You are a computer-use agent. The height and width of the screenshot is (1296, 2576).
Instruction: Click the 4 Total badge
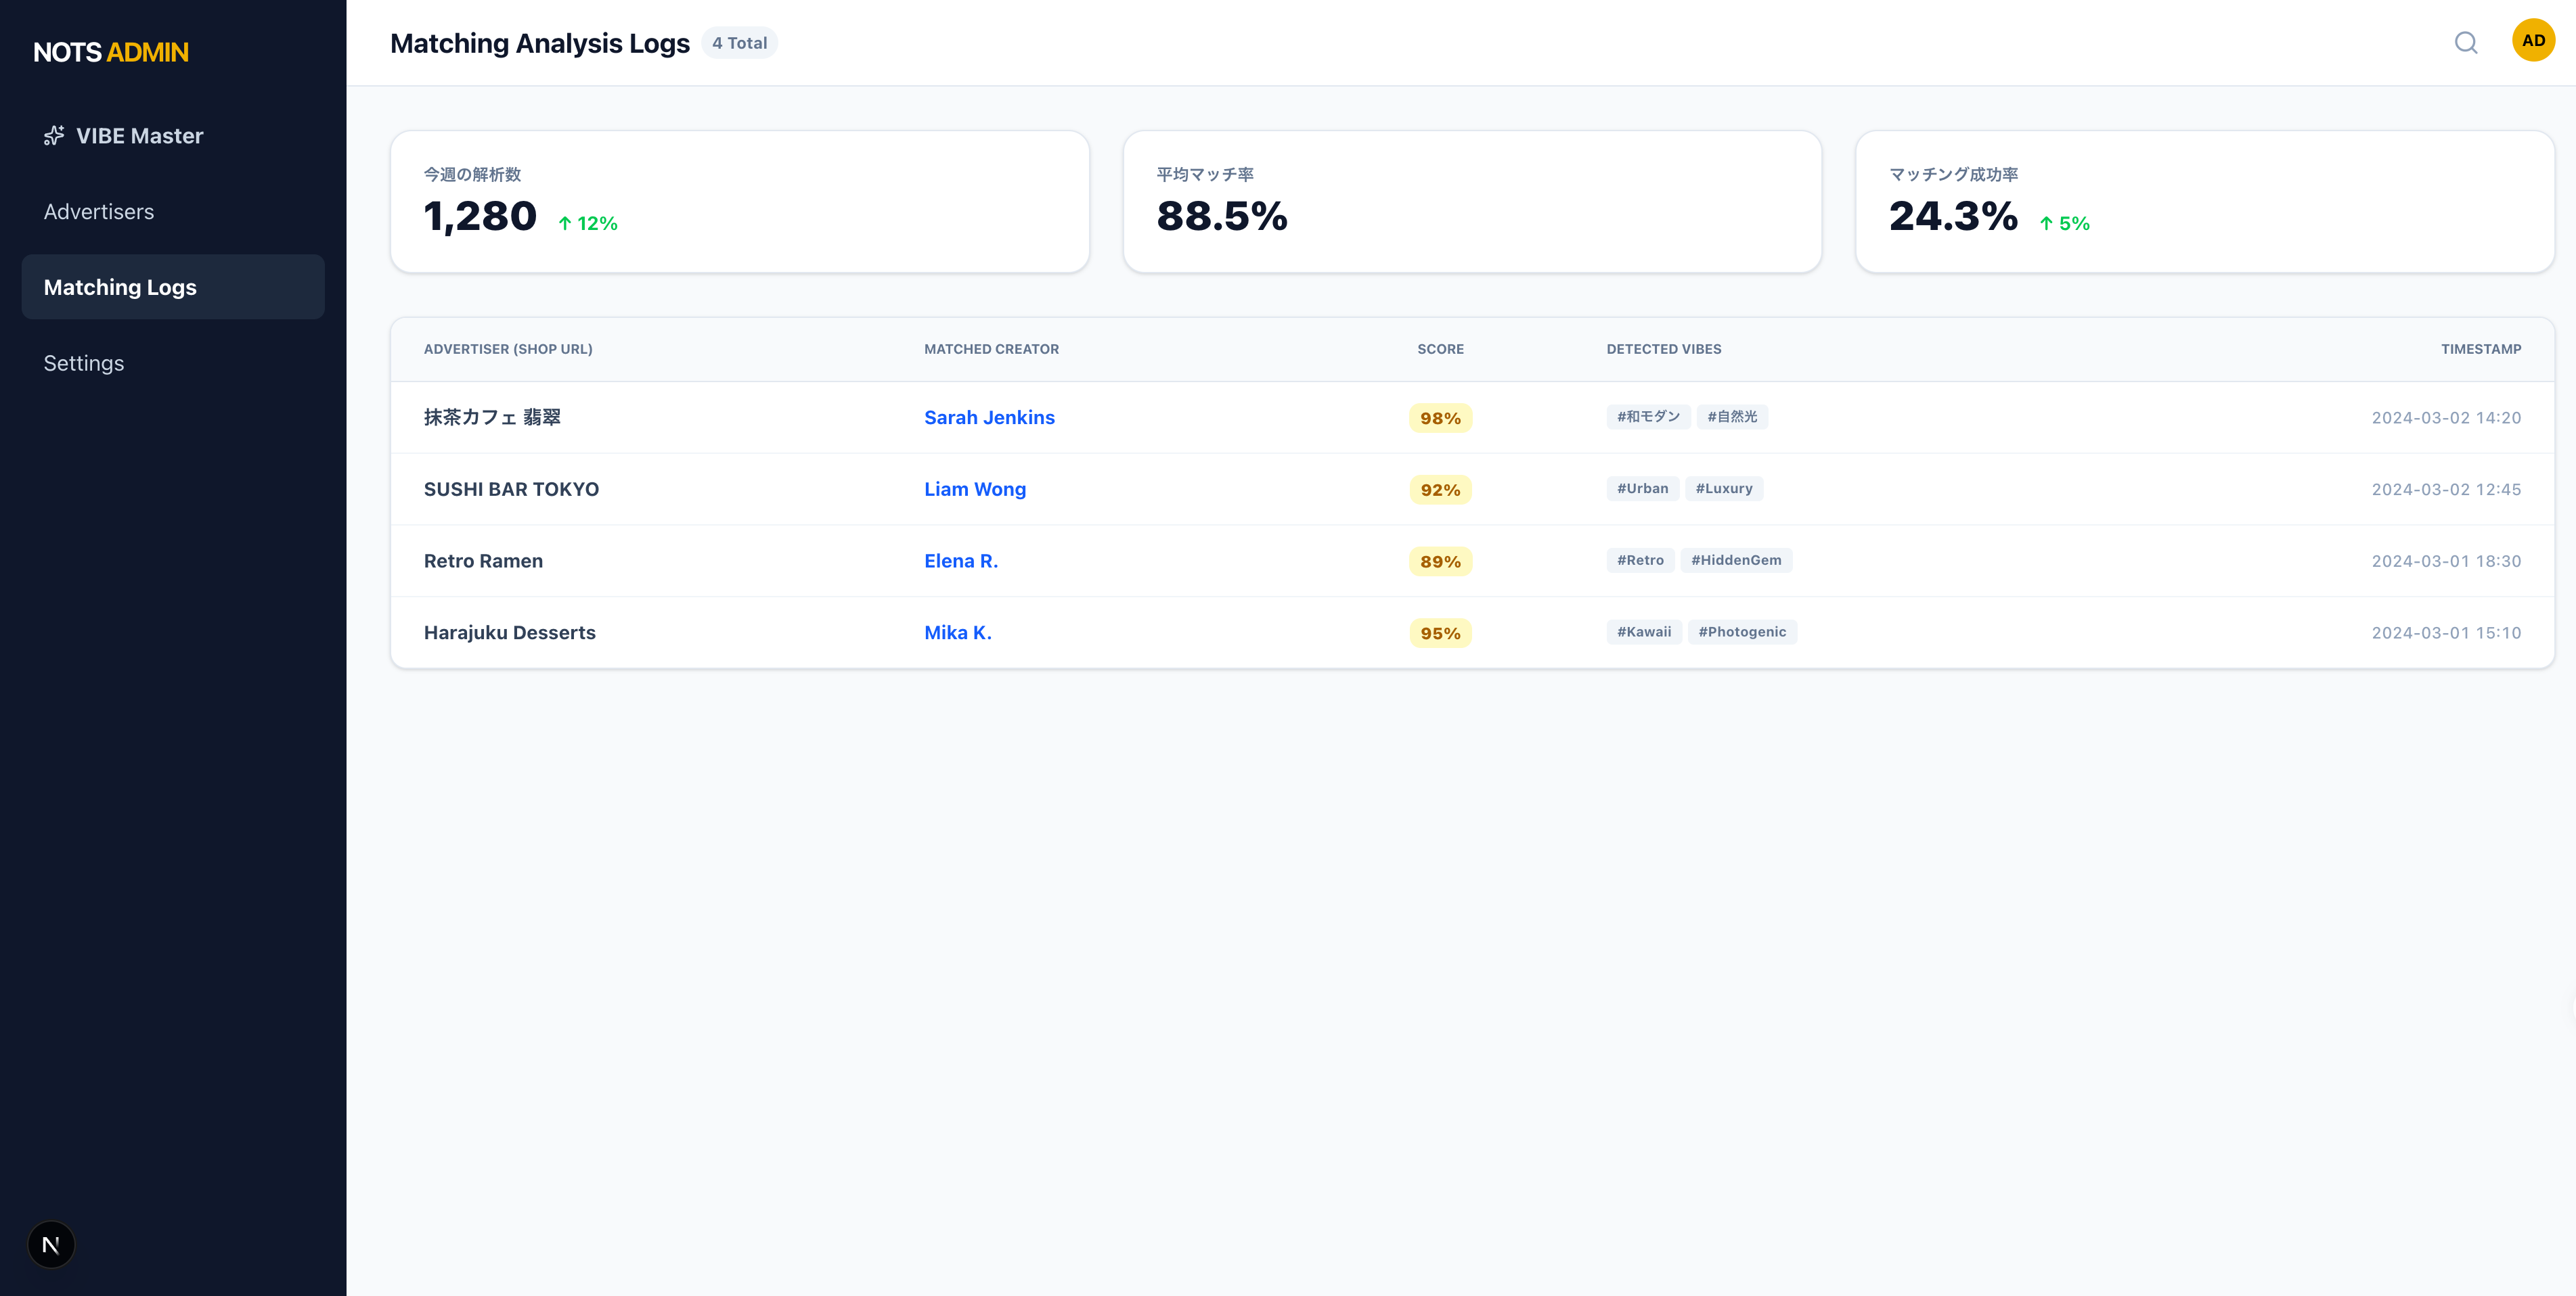point(740,43)
